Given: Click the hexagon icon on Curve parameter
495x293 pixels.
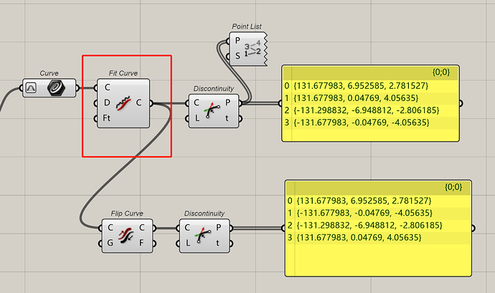Looking at the screenshot, I should point(55,87).
